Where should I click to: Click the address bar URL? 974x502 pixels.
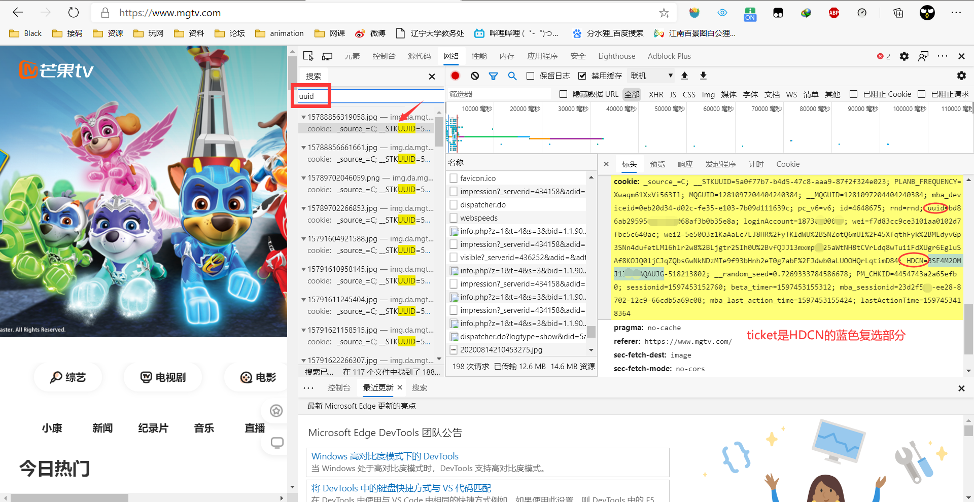point(170,13)
